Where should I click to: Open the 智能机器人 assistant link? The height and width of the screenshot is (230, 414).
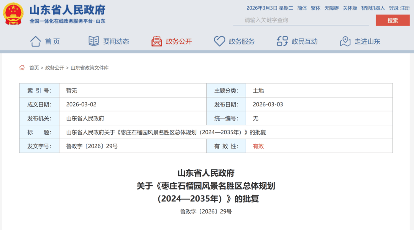[x=373, y=8]
